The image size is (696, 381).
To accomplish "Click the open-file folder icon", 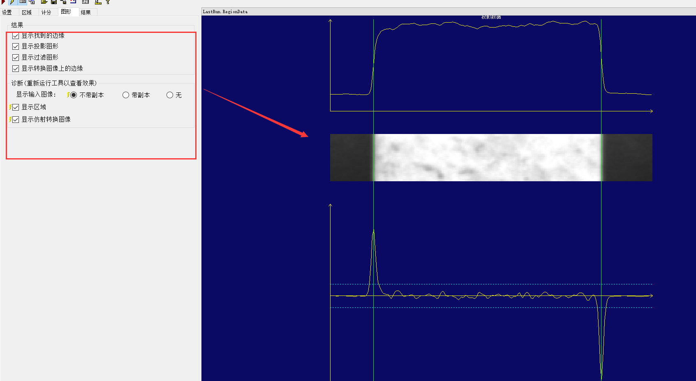I will pyautogui.click(x=44, y=2).
